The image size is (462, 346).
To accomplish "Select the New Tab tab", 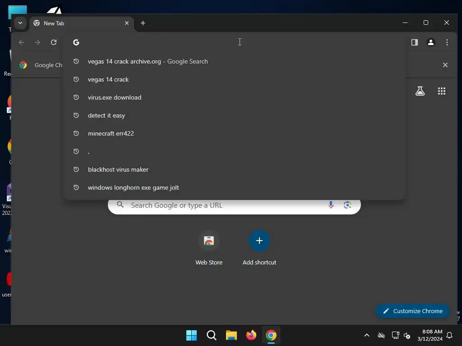I will [x=82, y=23].
